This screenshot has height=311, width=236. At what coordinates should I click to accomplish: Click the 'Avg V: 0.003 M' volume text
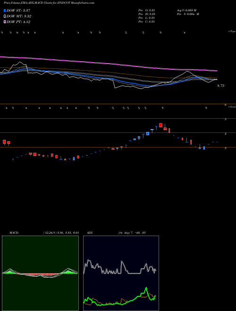186,10
